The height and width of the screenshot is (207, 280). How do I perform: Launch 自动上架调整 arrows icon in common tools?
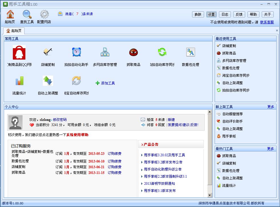click(x=48, y=81)
